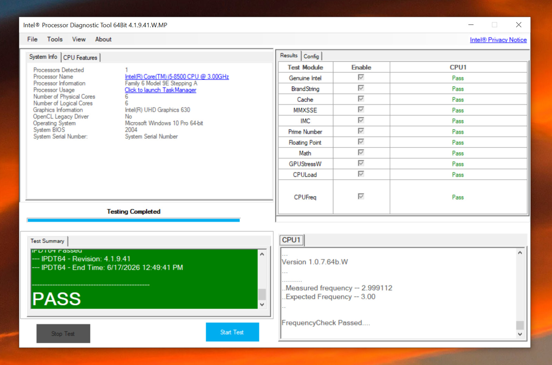Select the Cache test module cell
The image size is (552, 365).
[306, 100]
